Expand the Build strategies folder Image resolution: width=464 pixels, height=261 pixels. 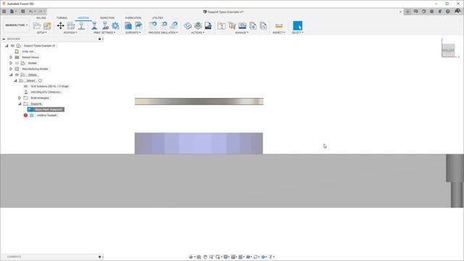20,98
